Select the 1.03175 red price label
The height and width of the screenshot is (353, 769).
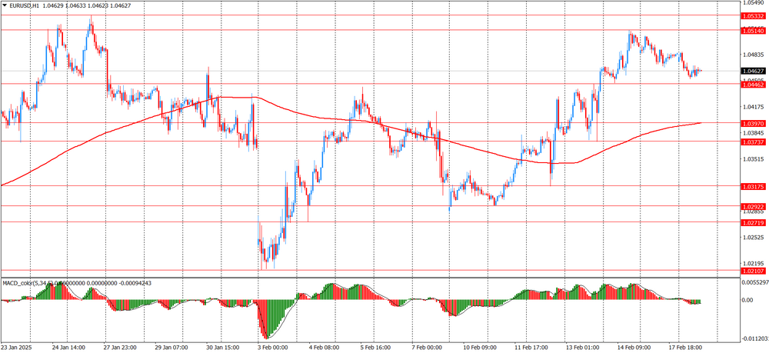tap(753, 186)
